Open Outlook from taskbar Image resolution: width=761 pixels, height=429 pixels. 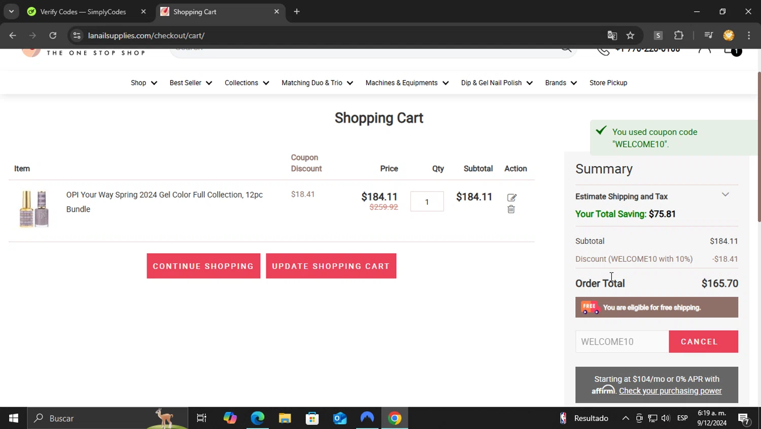tap(339, 418)
